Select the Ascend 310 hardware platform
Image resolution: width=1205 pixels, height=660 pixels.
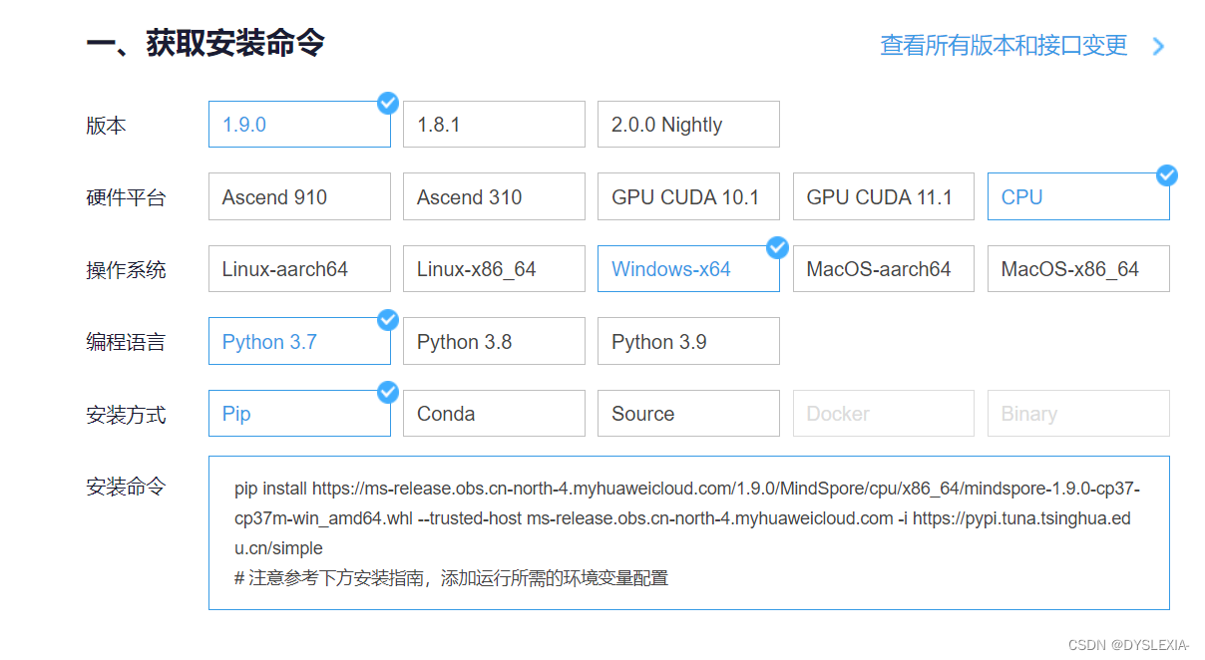pyautogui.click(x=493, y=196)
